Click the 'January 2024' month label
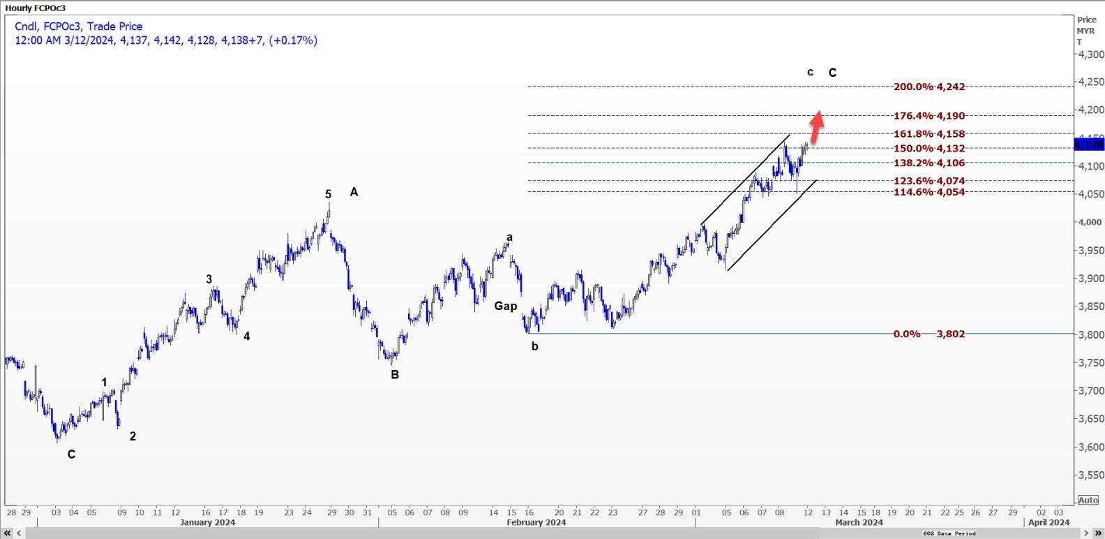The height and width of the screenshot is (539, 1105). coord(207,522)
